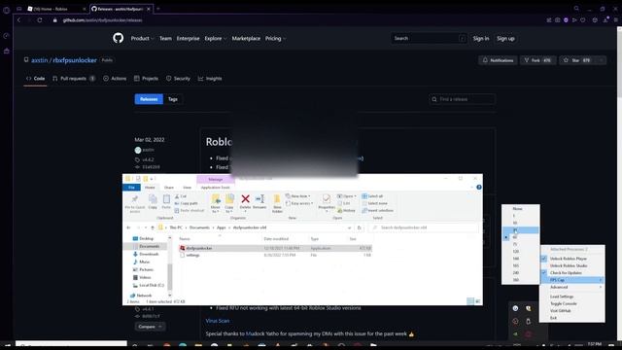Screen dimensions: 622x350
Task: Open the Actions repository tab
Action: point(115,79)
